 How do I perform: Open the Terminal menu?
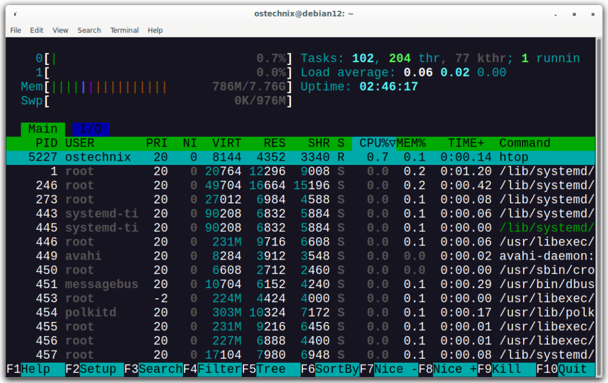(x=124, y=30)
